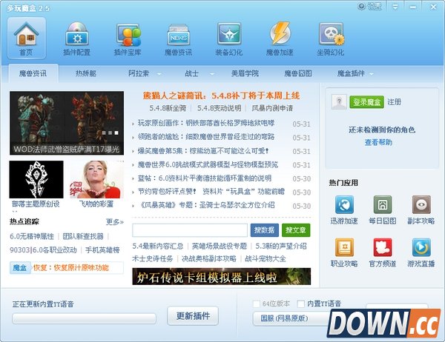Click the green 登录魔盒 button
Screen dimensions: 445x342
366,101
